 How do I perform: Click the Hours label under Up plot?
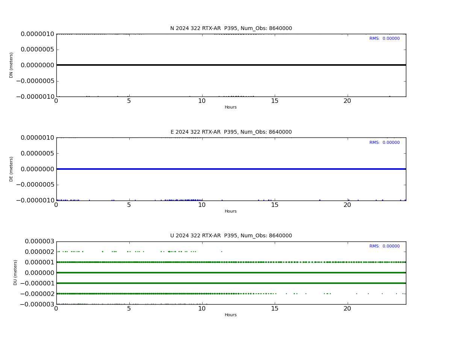pyautogui.click(x=231, y=315)
